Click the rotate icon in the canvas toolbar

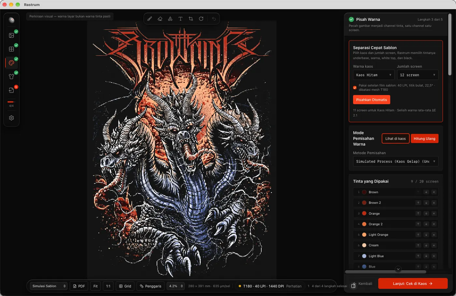click(x=201, y=19)
